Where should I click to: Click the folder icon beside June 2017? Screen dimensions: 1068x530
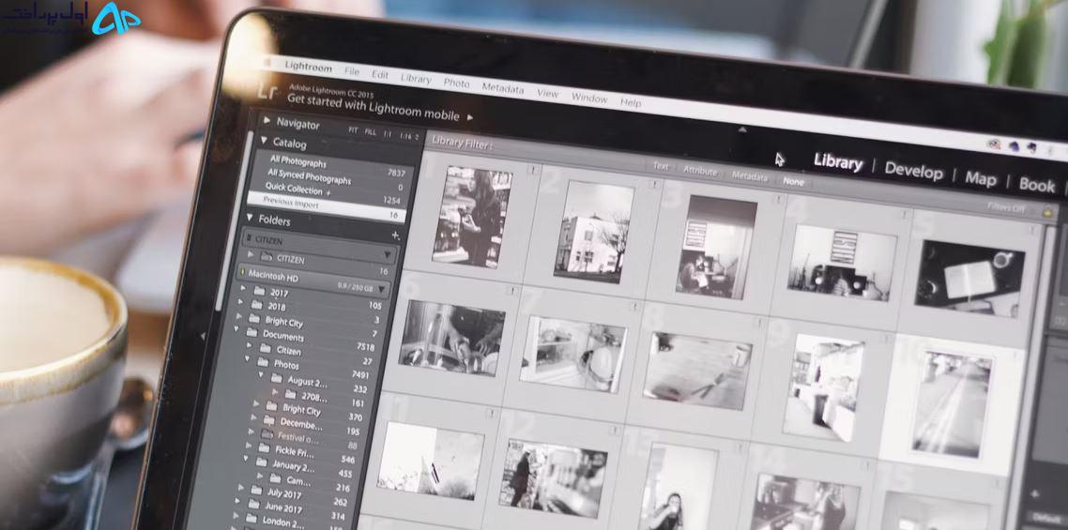tap(253, 504)
